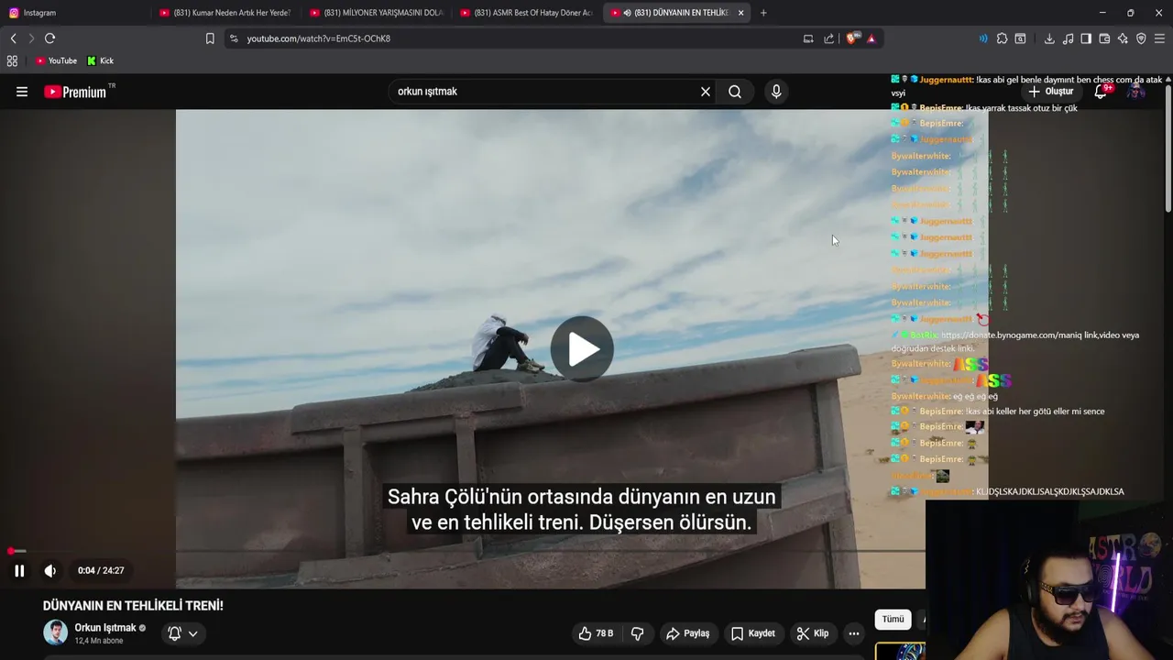Reload the current page

50,38
